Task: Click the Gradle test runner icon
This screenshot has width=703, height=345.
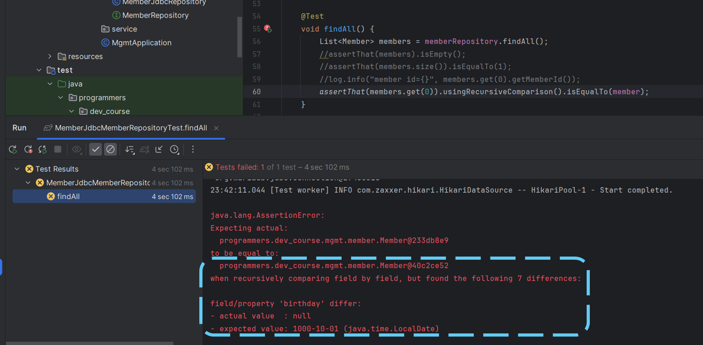Action: click(x=144, y=150)
